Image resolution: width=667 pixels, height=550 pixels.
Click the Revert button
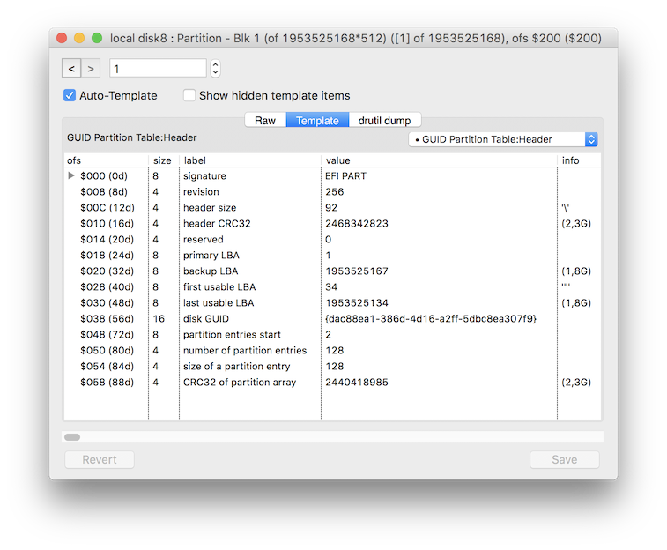coord(100,459)
